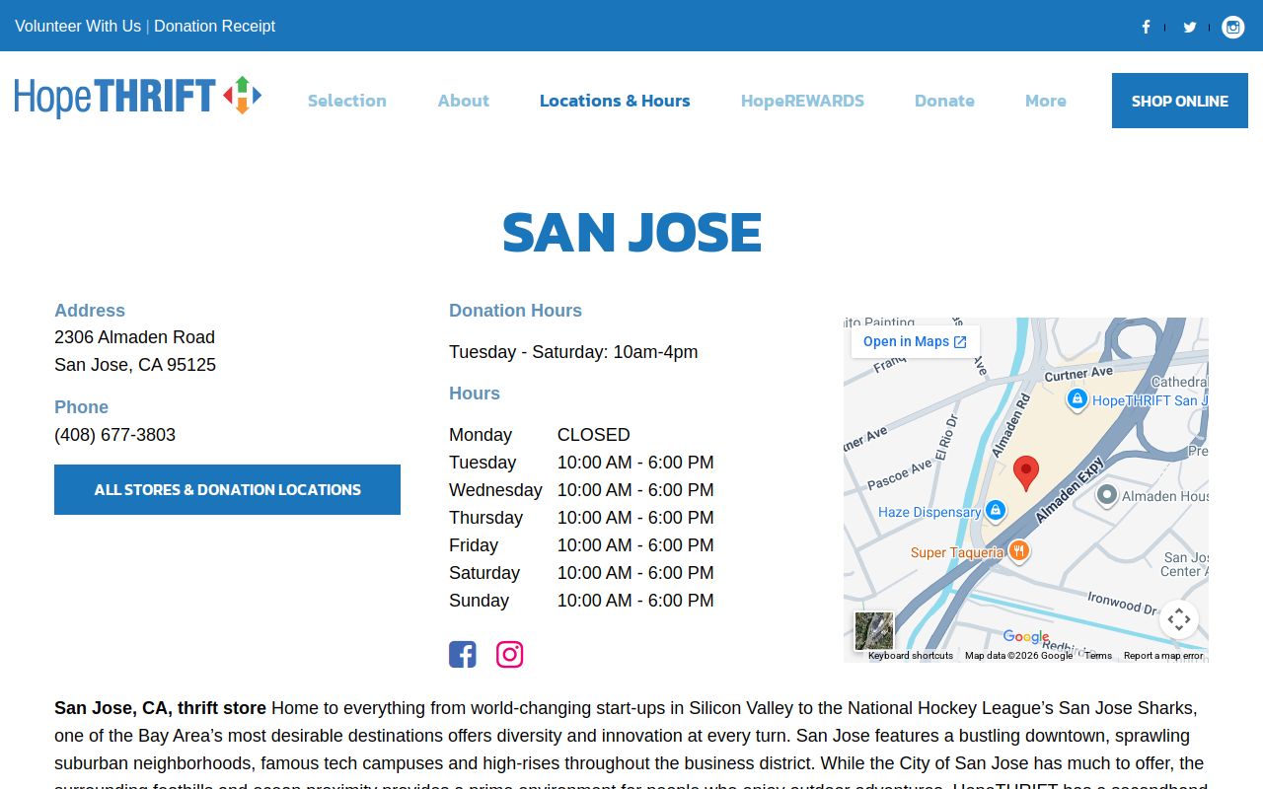This screenshot has width=1263, height=789.
Task: Click the Phone heading
Action: pos(81,407)
